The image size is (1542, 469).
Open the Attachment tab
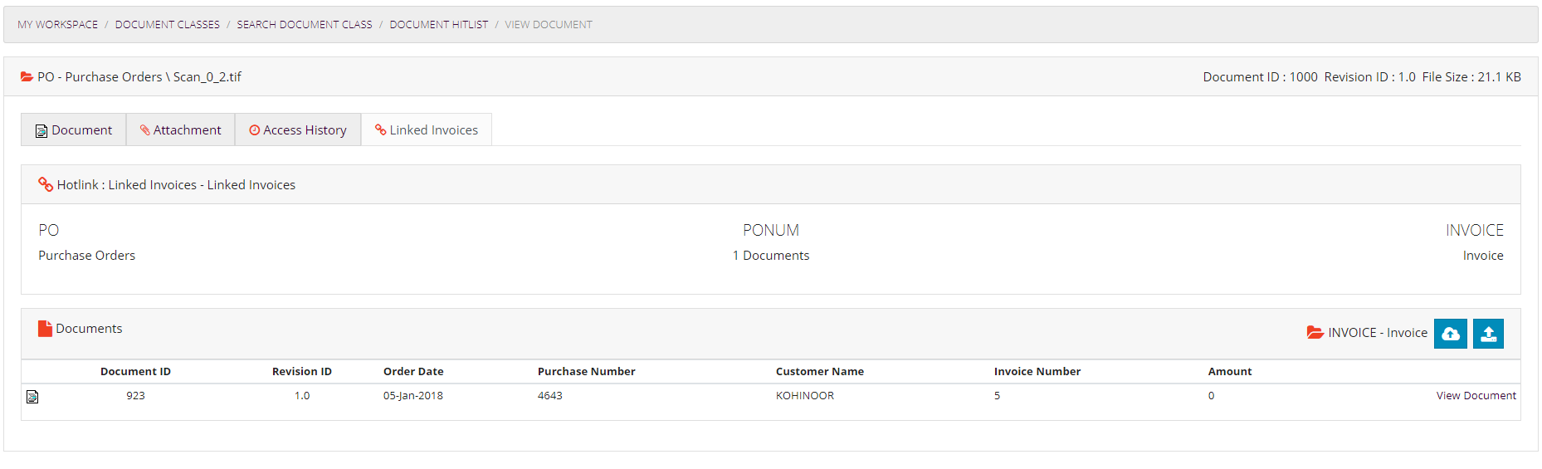pyautogui.click(x=180, y=129)
